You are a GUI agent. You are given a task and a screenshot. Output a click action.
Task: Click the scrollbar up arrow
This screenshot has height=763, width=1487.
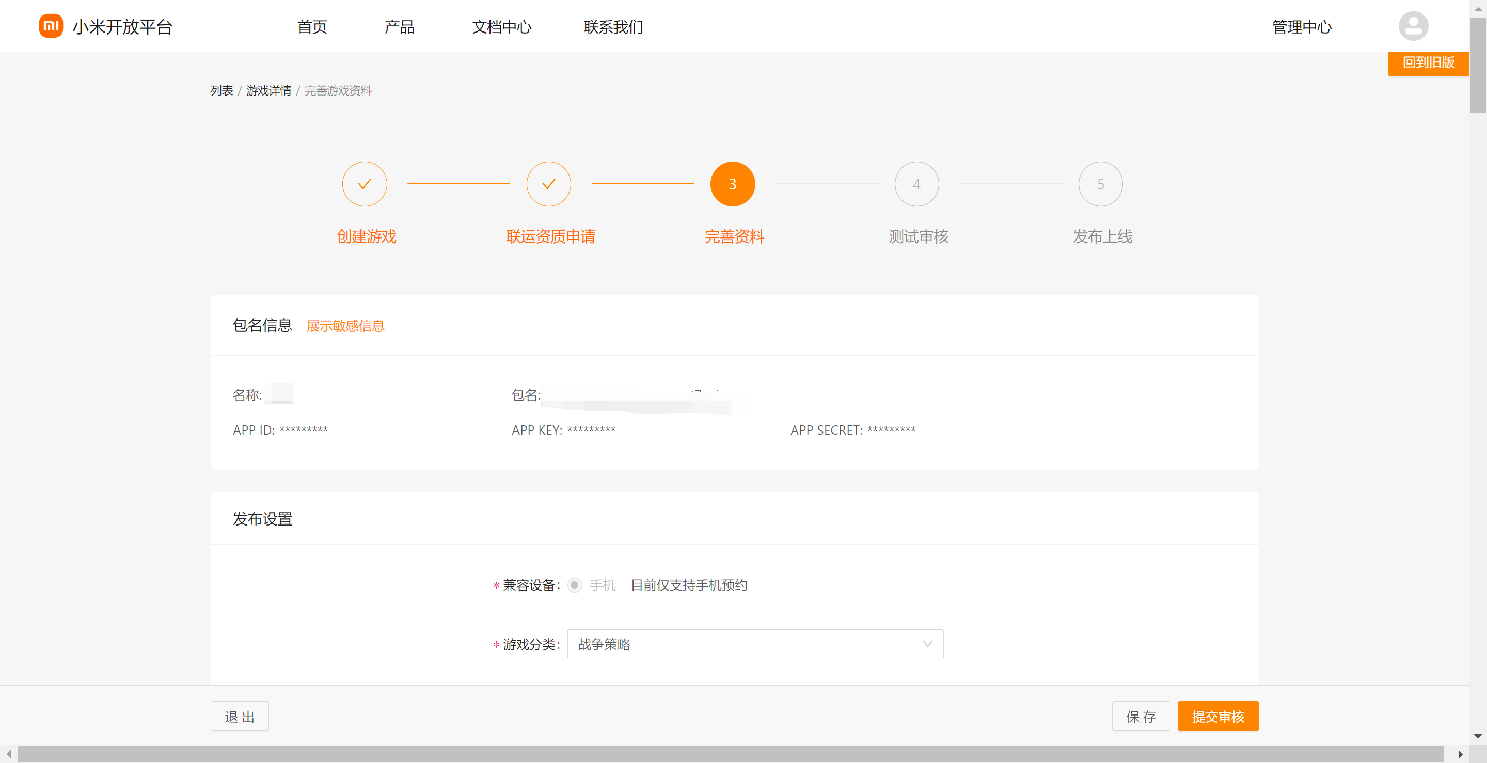pyautogui.click(x=1478, y=9)
